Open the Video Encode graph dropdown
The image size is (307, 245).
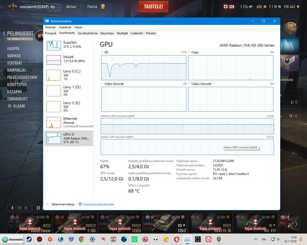[x=102, y=84]
